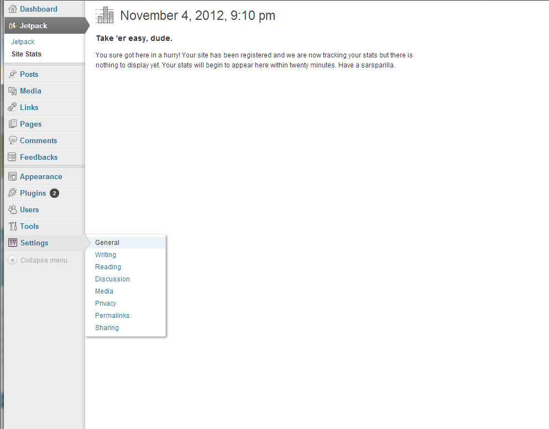Click the Pages icon in sidebar
This screenshot has height=429, width=549.
[x=12, y=124]
